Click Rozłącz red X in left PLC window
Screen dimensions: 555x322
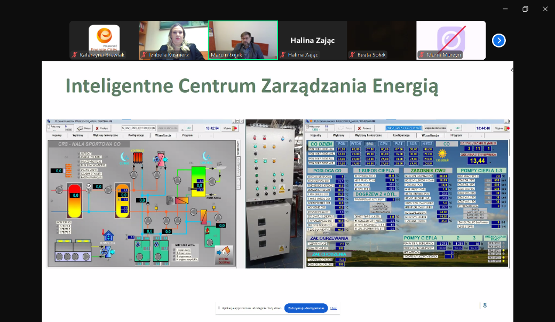point(101,128)
